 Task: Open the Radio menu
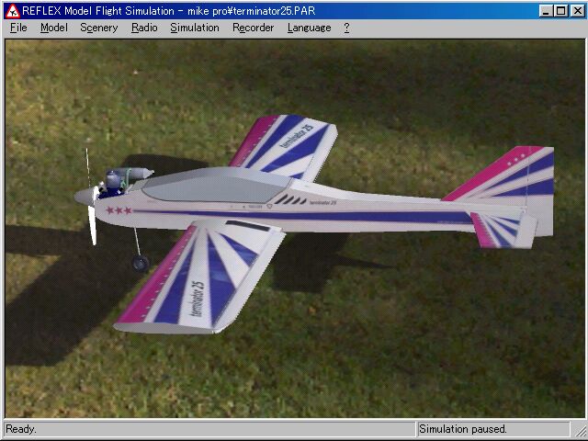click(144, 28)
